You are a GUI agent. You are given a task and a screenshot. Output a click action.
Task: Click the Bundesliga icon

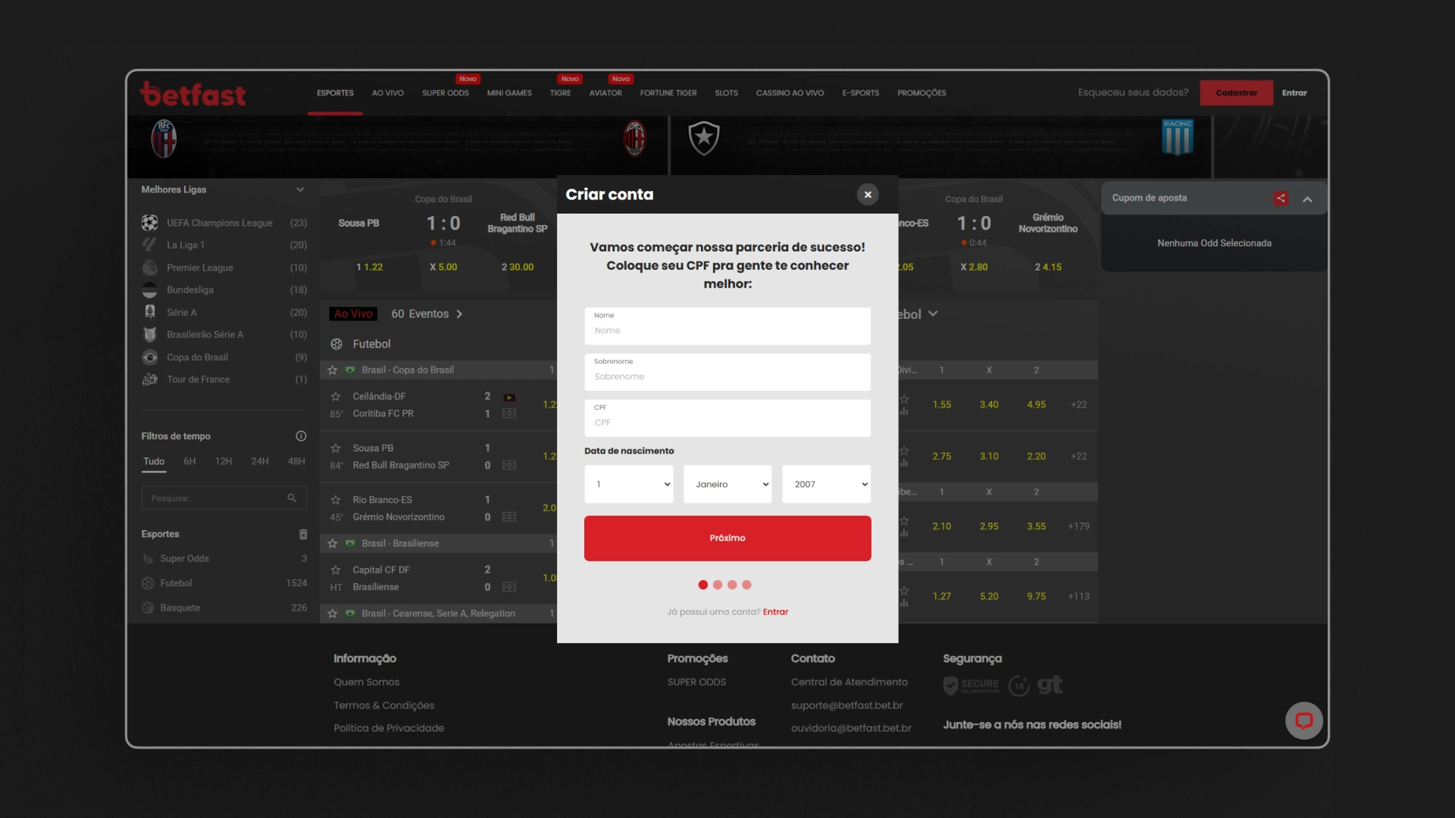pyautogui.click(x=150, y=290)
